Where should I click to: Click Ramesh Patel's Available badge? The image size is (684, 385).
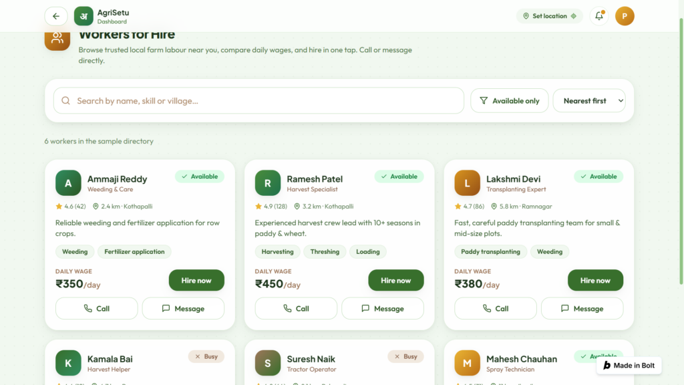tap(399, 176)
